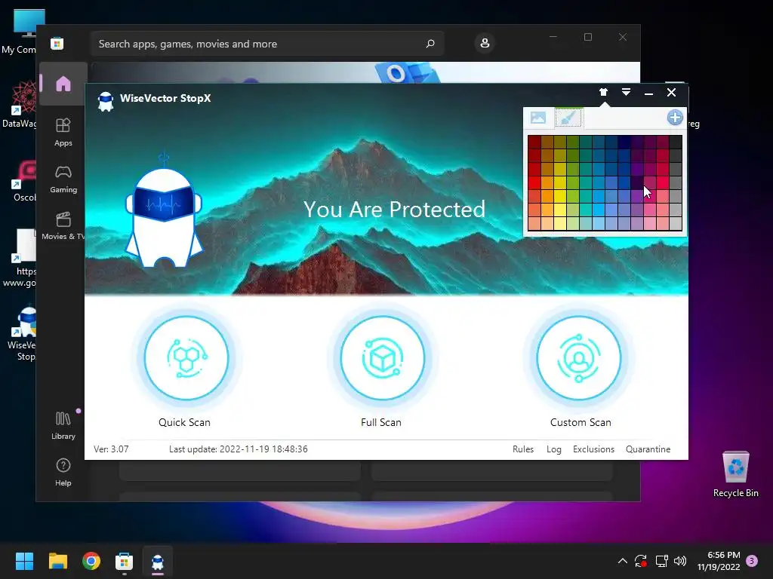Launch Custom Scan via its circle icon
This screenshot has height=579, width=773.
point(579,358)
